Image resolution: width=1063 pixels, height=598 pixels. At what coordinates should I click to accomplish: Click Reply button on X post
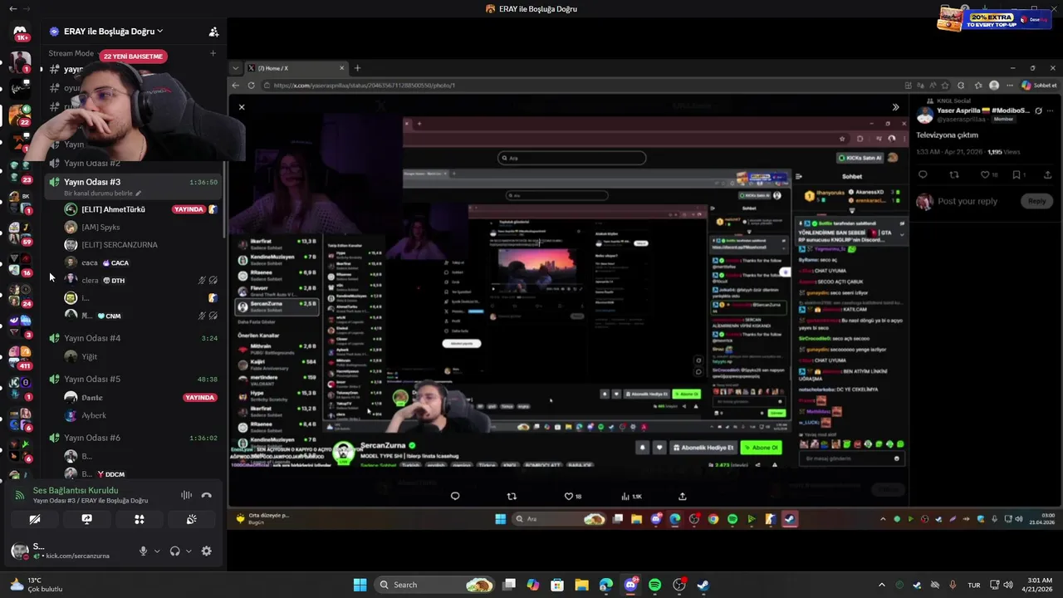[1037, 201]
